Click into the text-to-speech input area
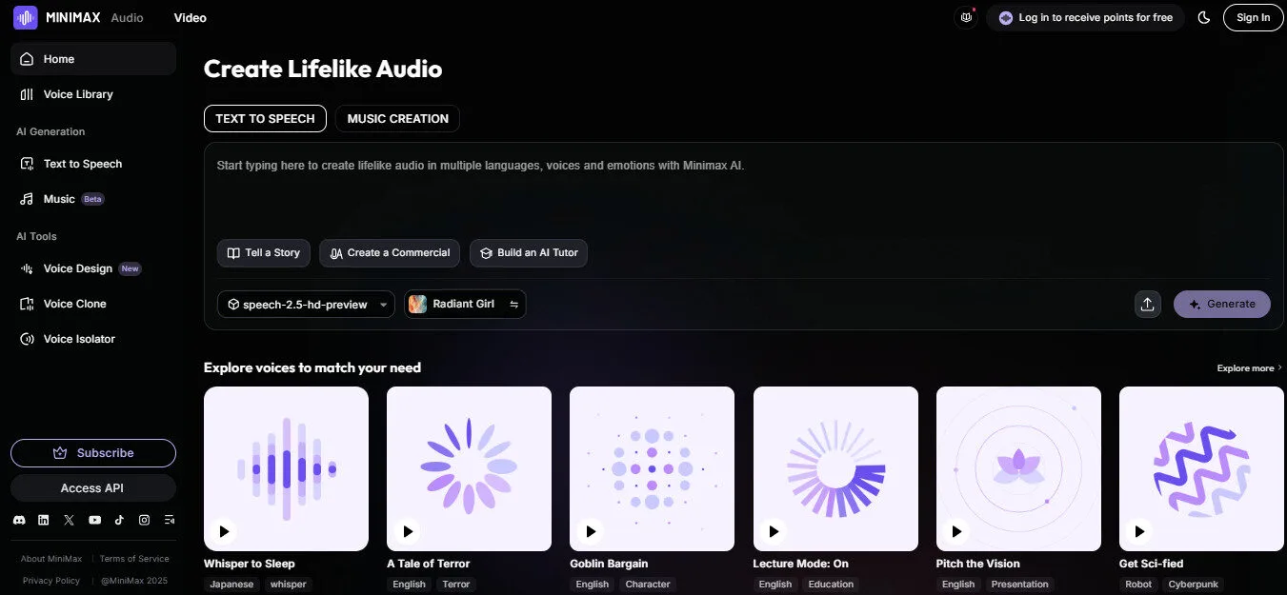 [743, 190]
